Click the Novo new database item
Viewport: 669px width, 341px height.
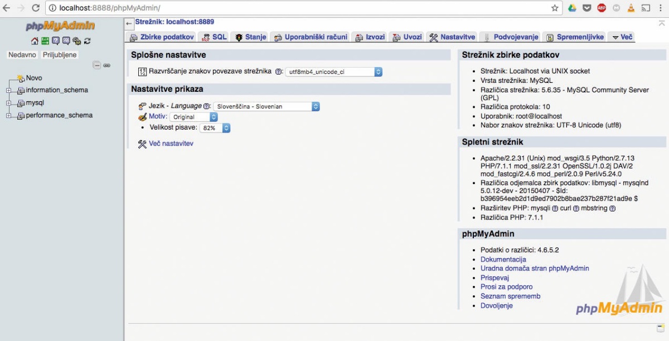click(34, 78)
